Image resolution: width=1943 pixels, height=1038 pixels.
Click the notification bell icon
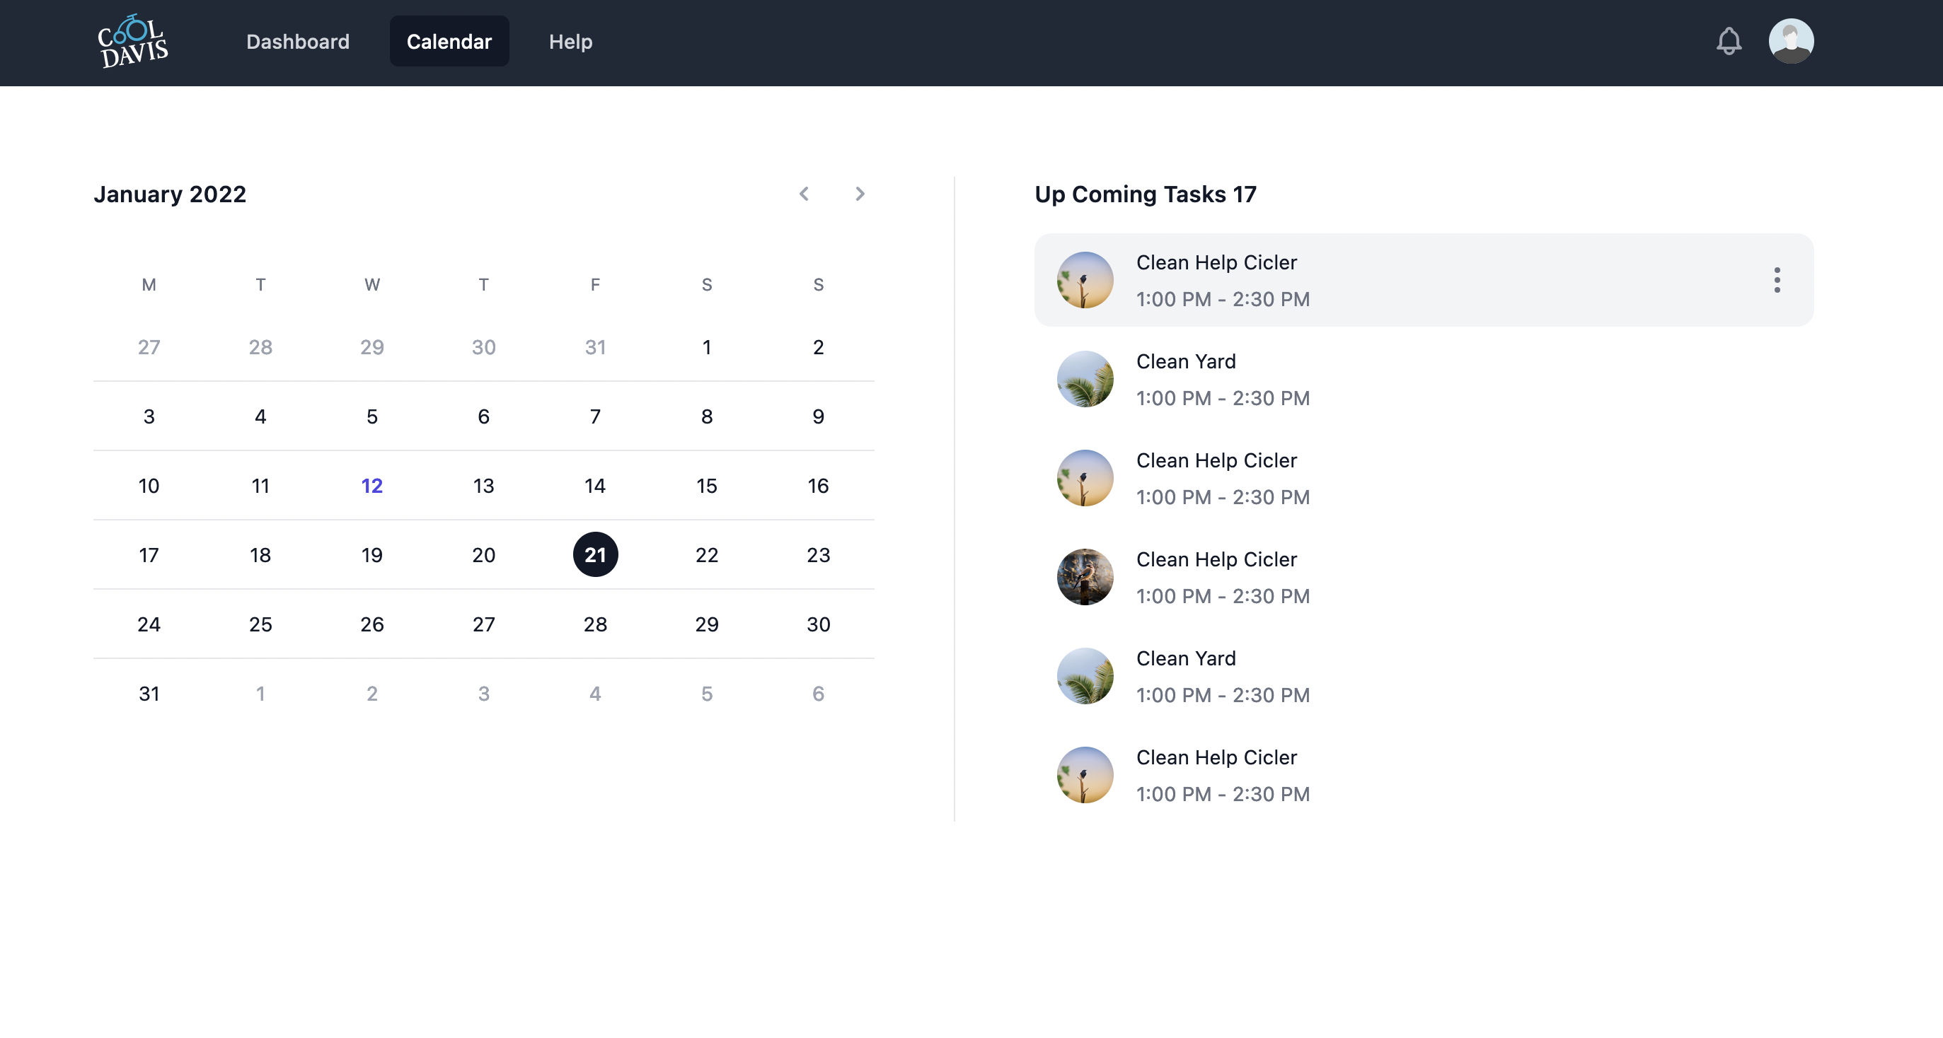pos(1728,42)
